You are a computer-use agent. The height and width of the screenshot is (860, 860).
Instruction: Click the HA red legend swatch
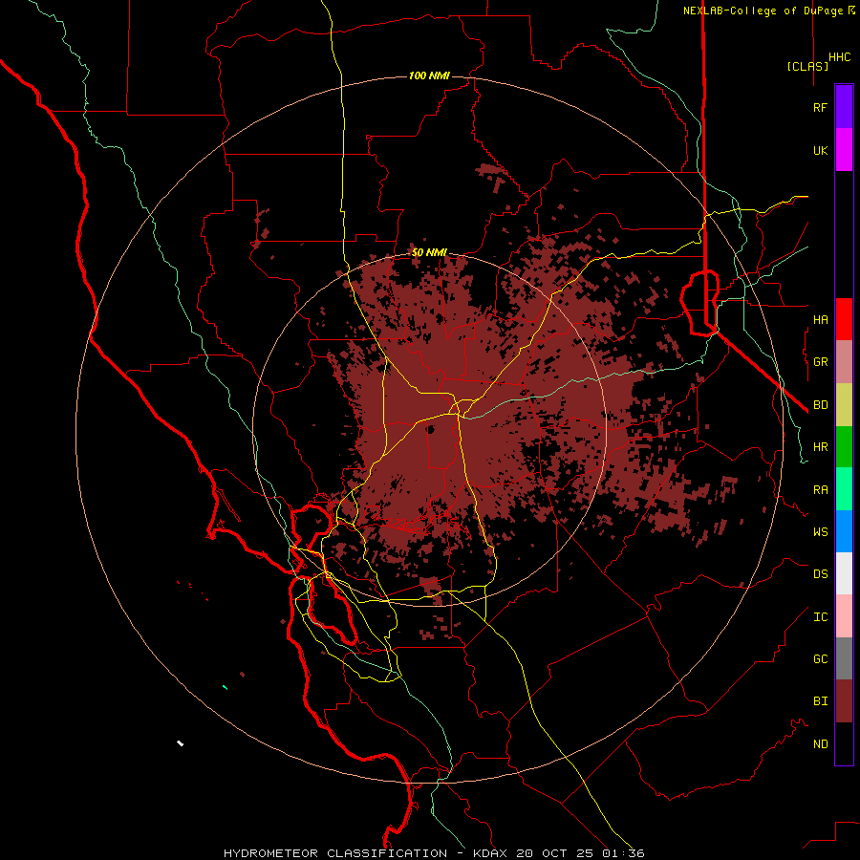tap(844, 319)
